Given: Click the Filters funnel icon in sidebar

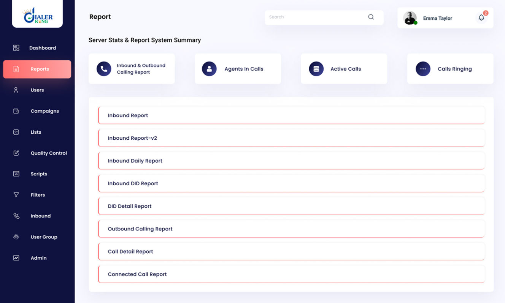Looking at the screenshot, I should coord(16,195).
